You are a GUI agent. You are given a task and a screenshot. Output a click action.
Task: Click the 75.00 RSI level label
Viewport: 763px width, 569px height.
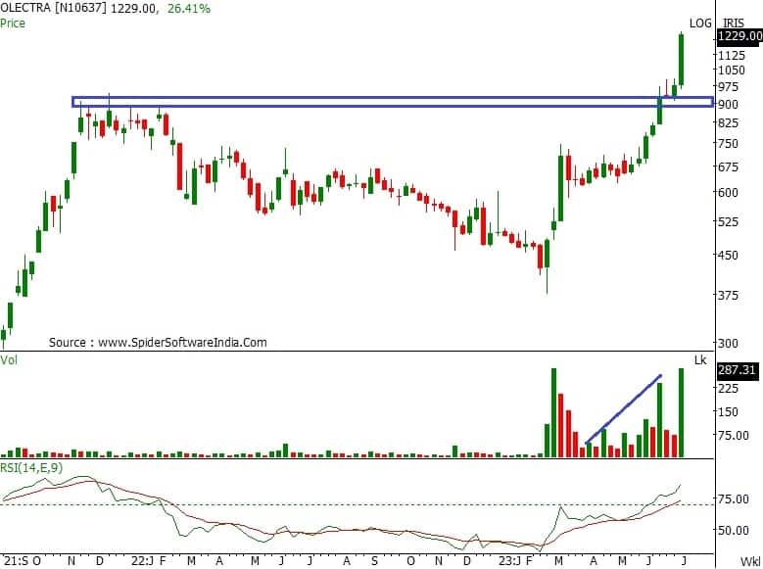point(733,499)
